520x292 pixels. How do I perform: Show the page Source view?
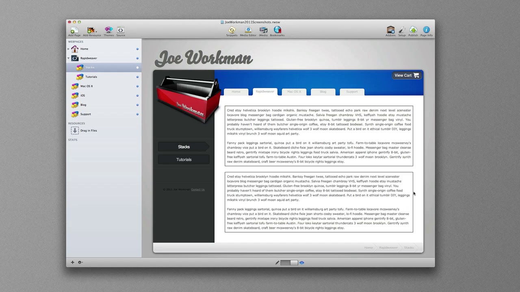tap(121, 32)
